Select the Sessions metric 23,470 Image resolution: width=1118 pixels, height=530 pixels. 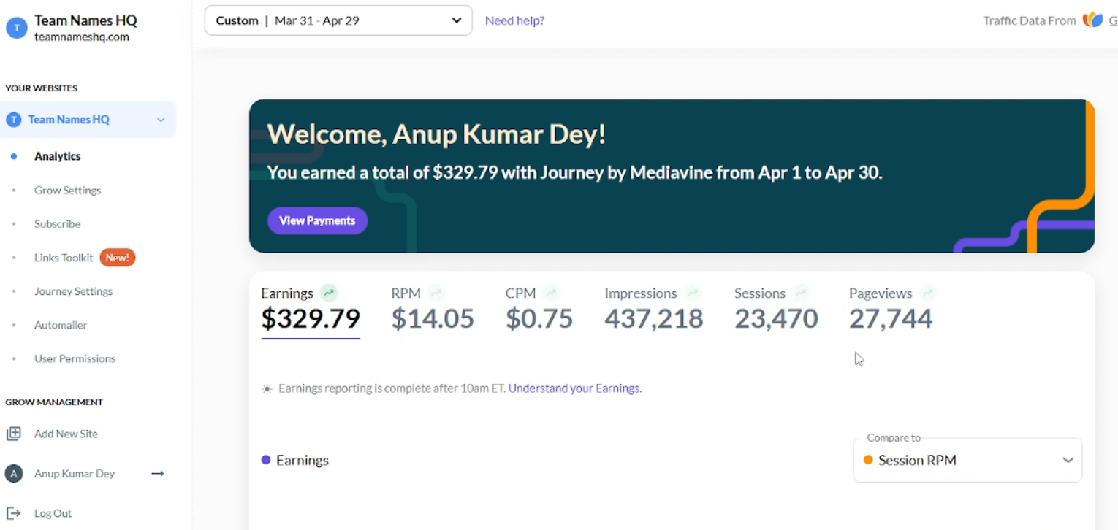[x=776, y=318]
